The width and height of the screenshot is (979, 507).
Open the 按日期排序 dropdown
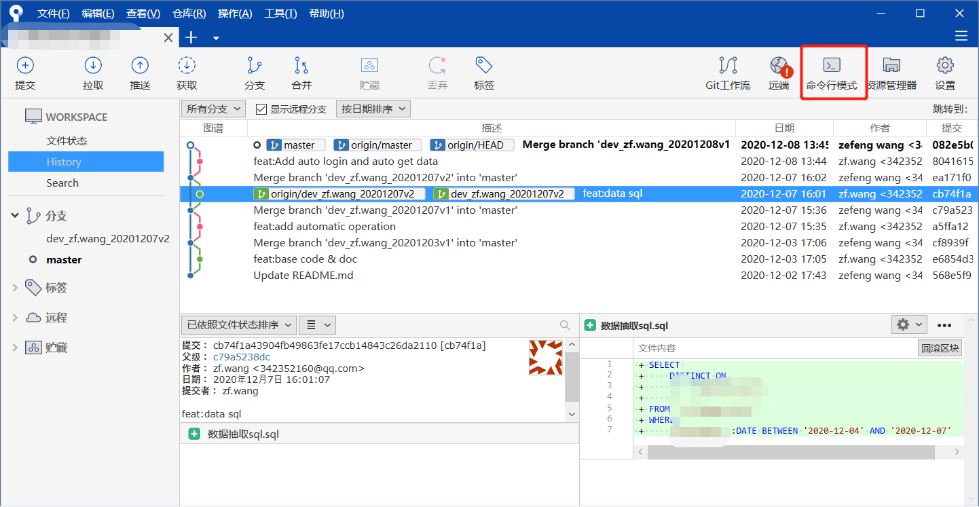(373, 109)
